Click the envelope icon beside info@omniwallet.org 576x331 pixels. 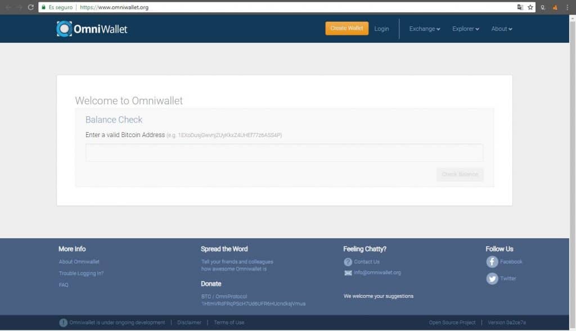pyautogui.click(x=348, y=273)
